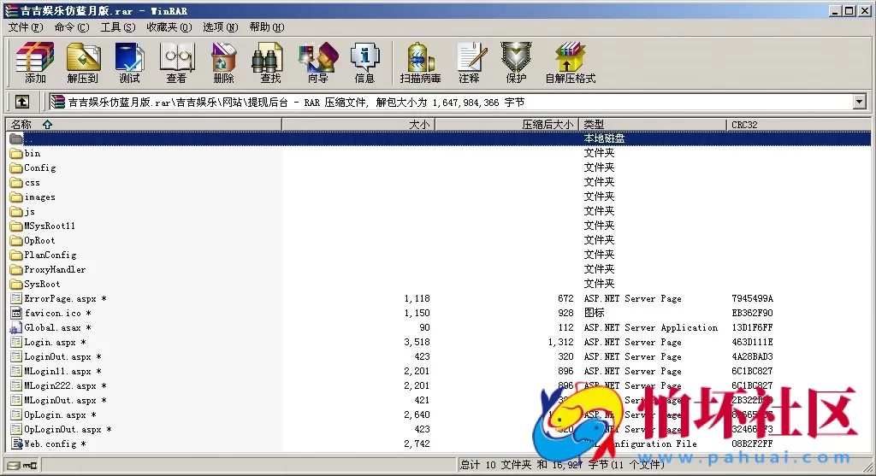Expand the archive path dropdown arrow
Viewport: 876px width, 476px height.
click(860, 102)
